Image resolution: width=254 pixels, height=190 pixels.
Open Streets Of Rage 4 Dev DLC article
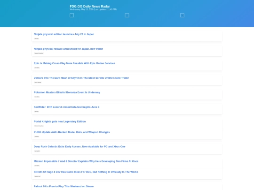86,172
